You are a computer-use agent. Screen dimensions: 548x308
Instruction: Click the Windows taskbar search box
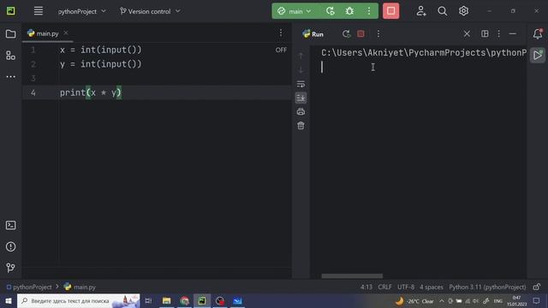[79, 300]
